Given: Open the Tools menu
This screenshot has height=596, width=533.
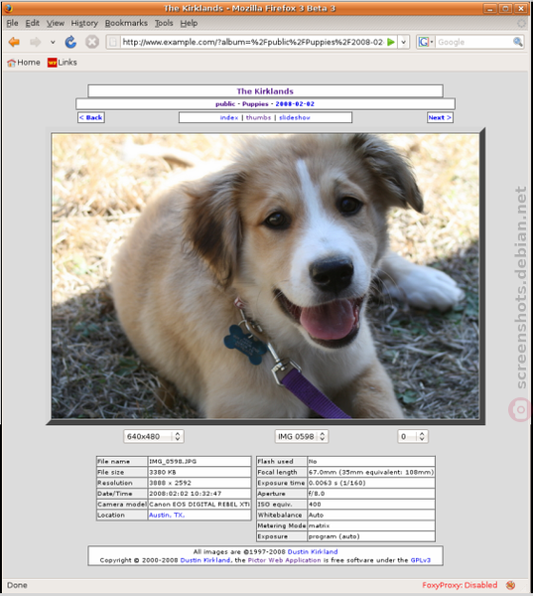Looking at the screenshot, I should (x=164, y=23).
